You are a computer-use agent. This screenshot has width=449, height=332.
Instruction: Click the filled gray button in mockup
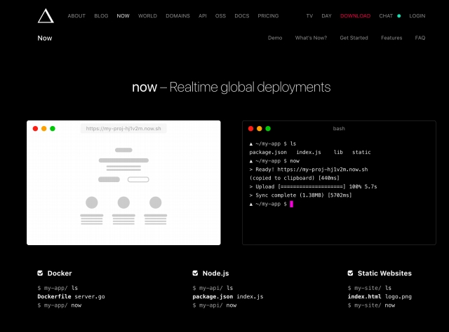(109, 179)
